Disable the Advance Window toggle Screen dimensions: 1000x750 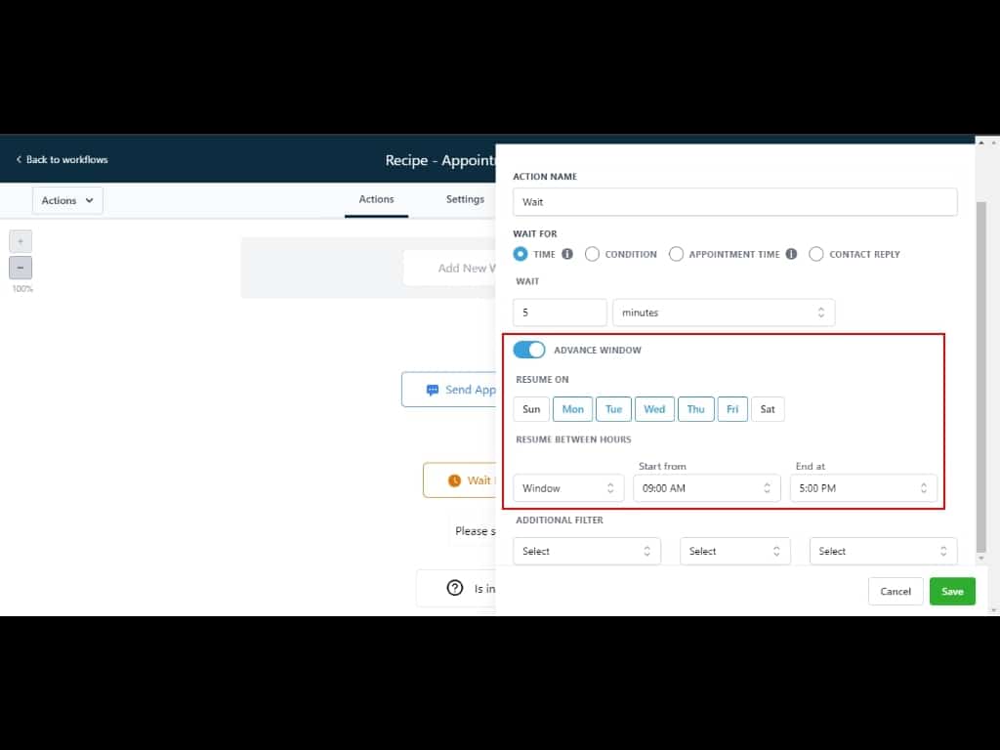tap(528, 350)
